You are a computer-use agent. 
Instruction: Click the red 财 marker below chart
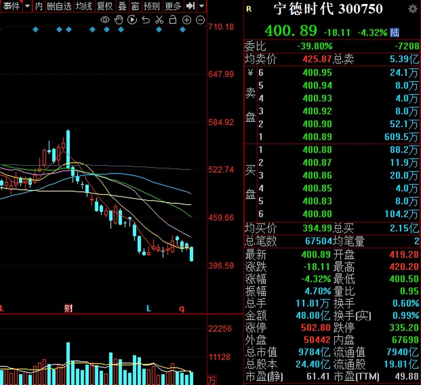[68, 308]
